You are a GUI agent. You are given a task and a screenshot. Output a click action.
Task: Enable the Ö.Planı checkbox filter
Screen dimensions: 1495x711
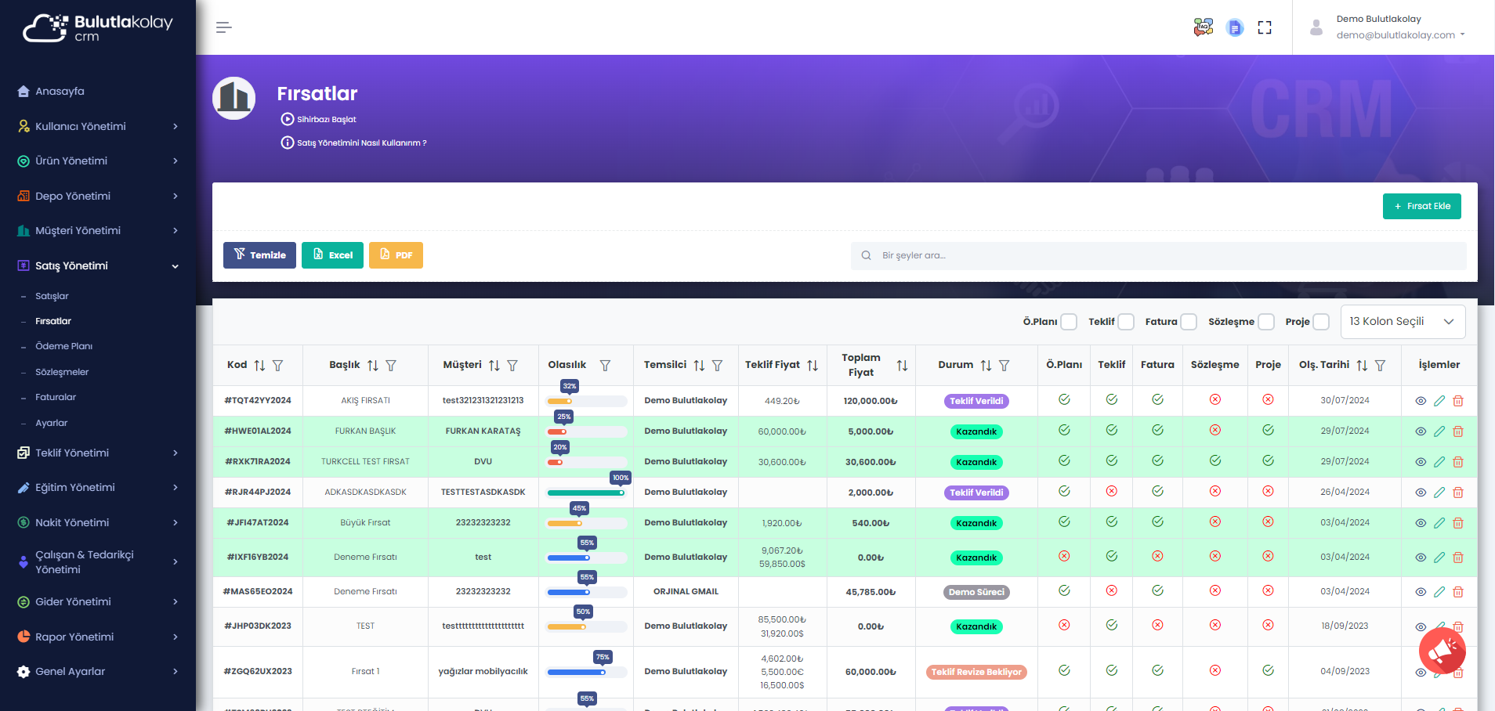pyautogui.click(x=1068, y=322)
